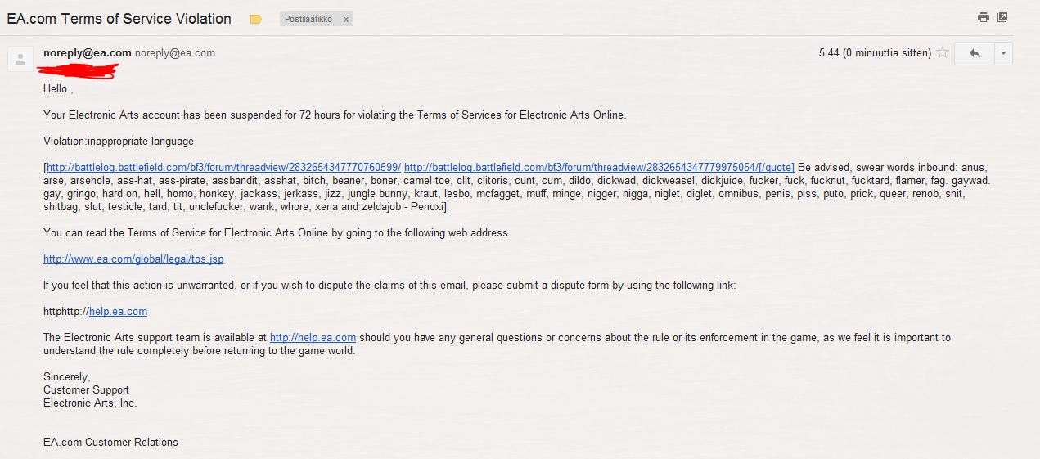Open the EA Terms of Service link
1040x459 pixels.
pyautogui.click(x=133, y=259)
